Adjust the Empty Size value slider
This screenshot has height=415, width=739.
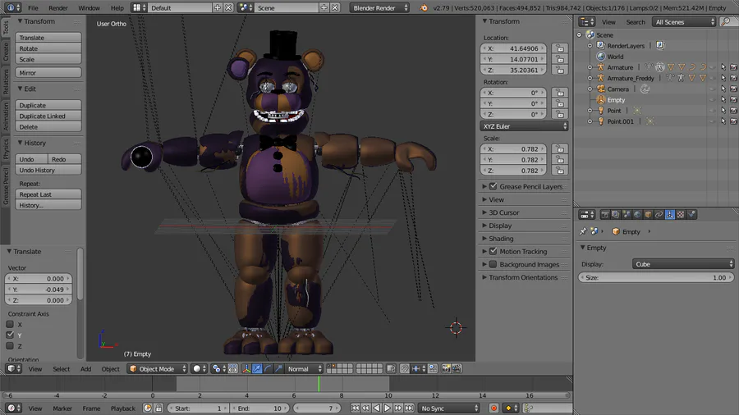pos(656,277)
